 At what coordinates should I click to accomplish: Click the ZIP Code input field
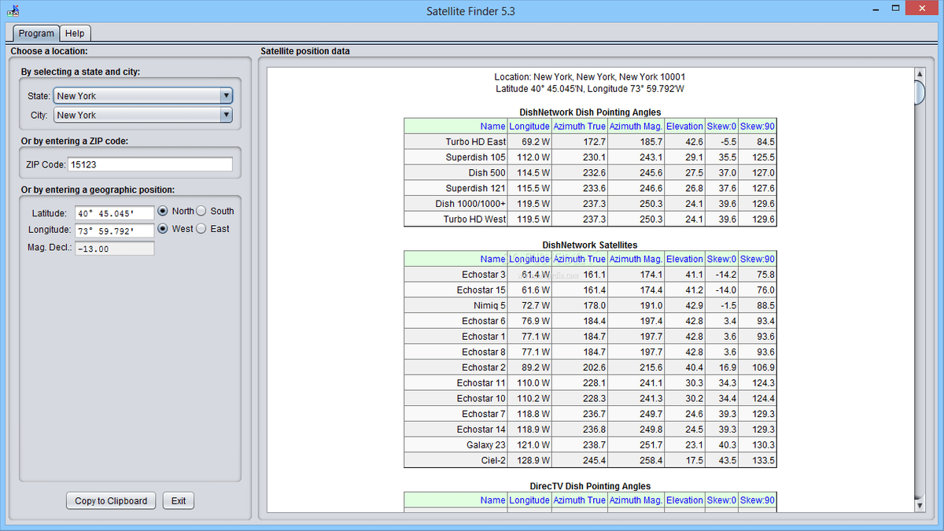click(x=149, y=164)
